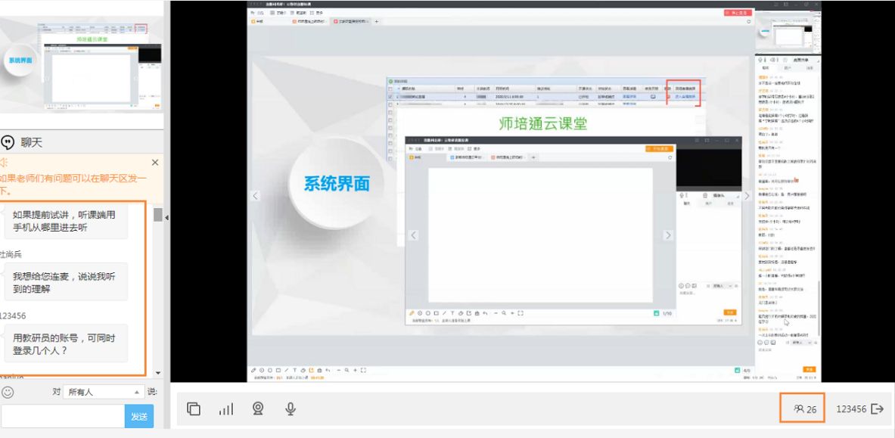Click the document sharing icon in bottom toolbar
Viewport: 895px width, 438px height.
[194, 409]
